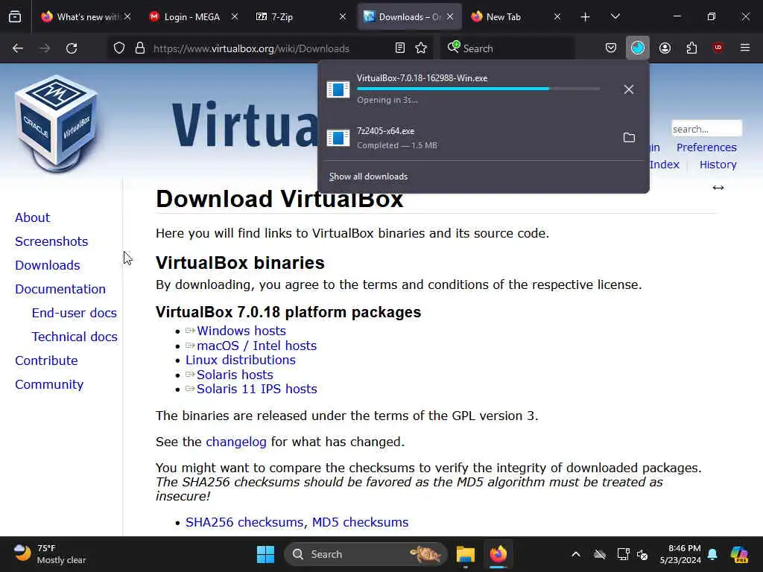Click the VirtualBox-7.0.18 download file icon
Screen dimensions: 763x572
[x=338, y=89]
